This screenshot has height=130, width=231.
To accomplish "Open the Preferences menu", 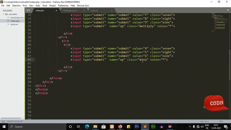I will pyautogui.click(x=63, y=6).
